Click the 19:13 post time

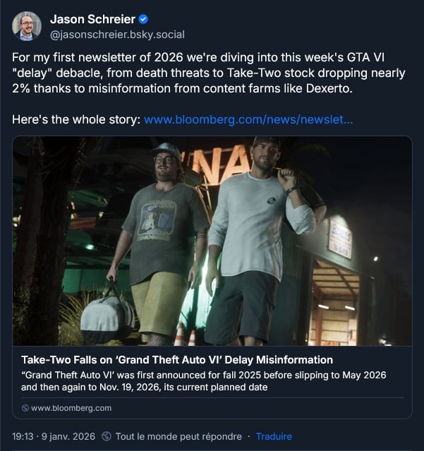pyautogui.click(x=25, y=436)
